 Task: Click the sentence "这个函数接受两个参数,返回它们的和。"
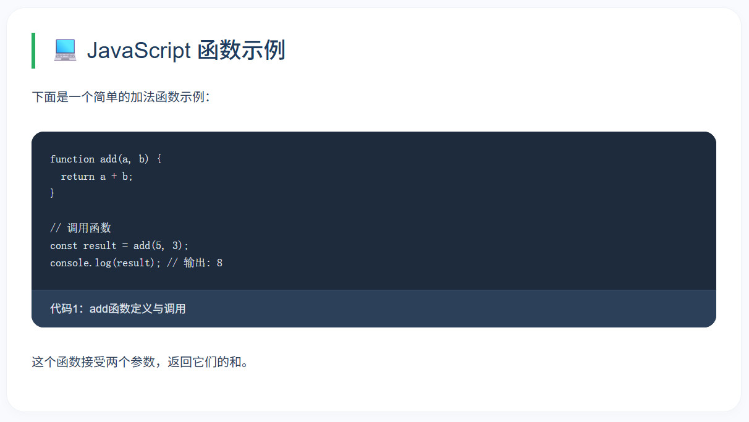tap(142, 361)
